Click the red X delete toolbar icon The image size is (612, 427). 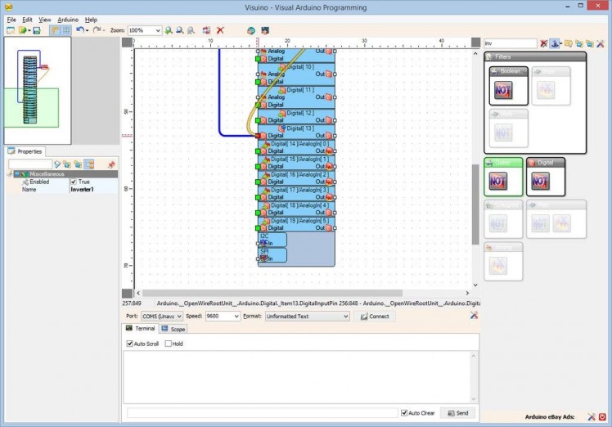coord(220,30)
